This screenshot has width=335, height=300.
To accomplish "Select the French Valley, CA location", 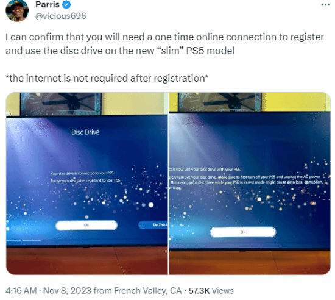I will tap(147, 291).
